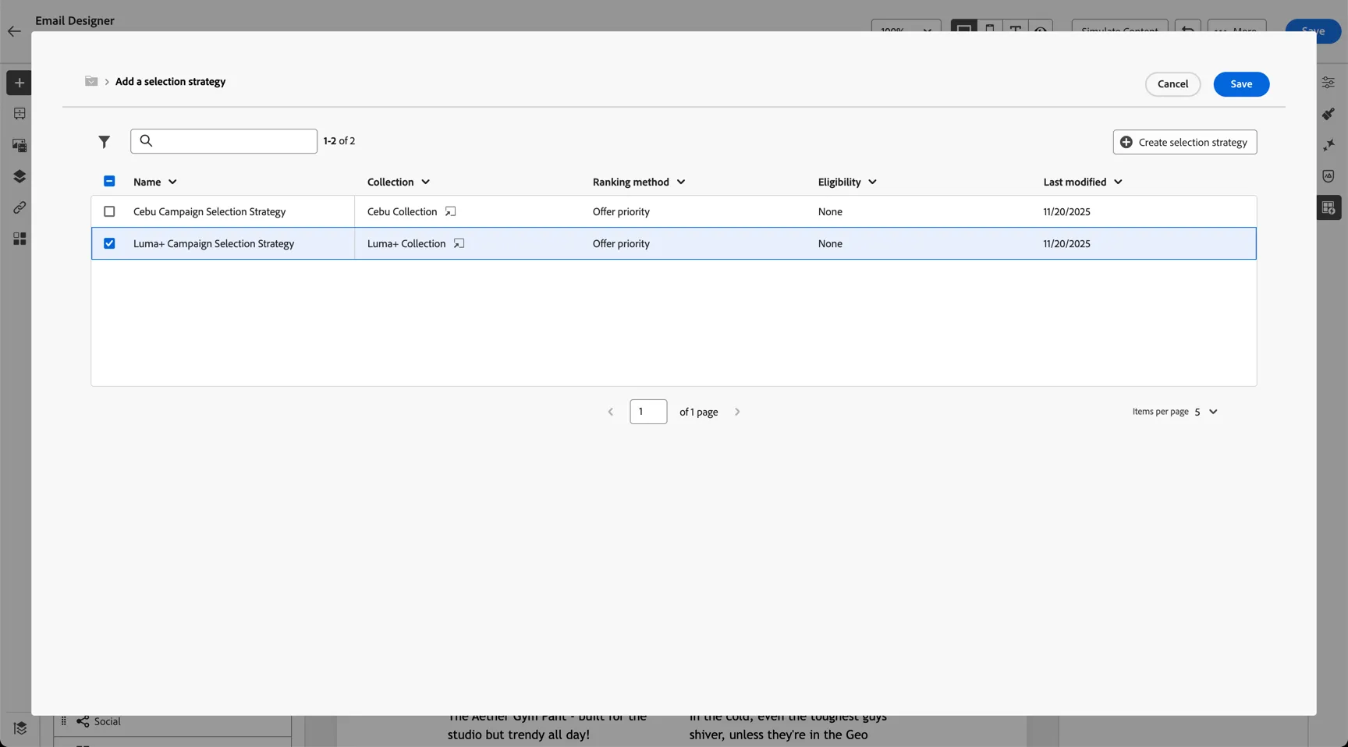The width and height of the screenshot is (1348, 747).
Task: Open Cebu Collection preview icon
Action: (450, 211)
